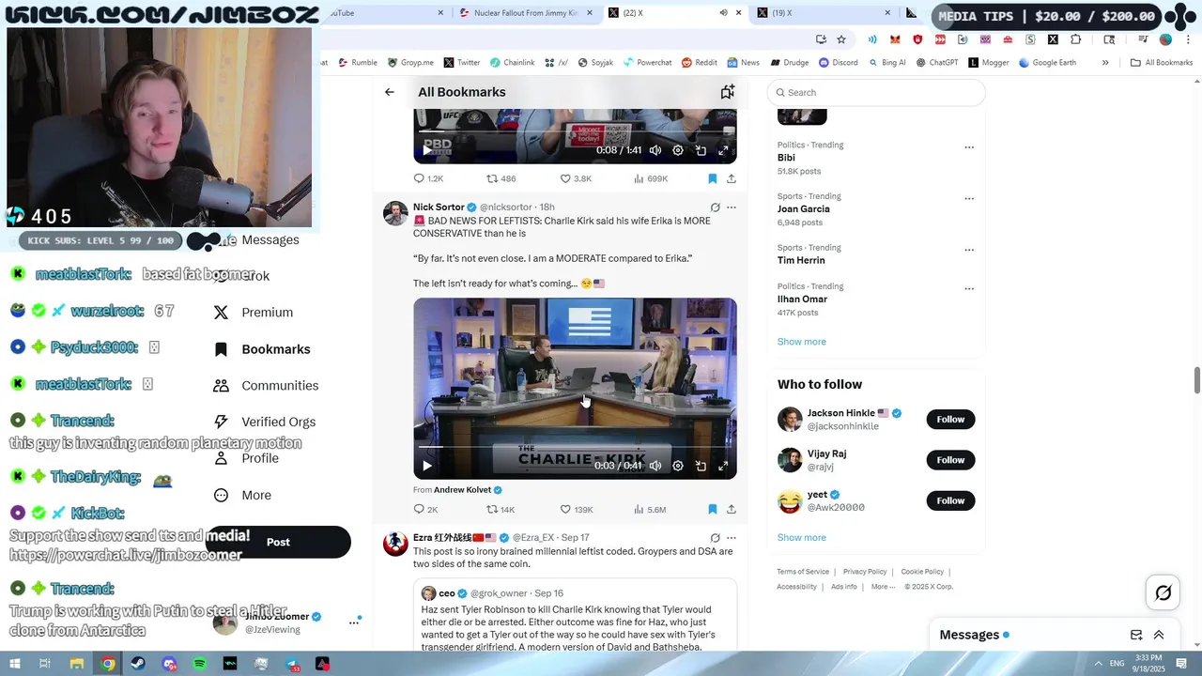The image size is (1202, 676).
Task: Like the post with 3.8K likes
Action: click(x=576, y=178)
